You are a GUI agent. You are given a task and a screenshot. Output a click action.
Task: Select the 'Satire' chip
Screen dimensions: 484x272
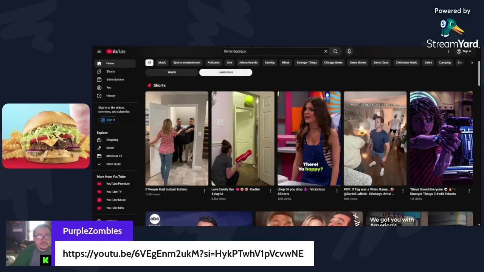pyautogui.click(x=428, y=63)
